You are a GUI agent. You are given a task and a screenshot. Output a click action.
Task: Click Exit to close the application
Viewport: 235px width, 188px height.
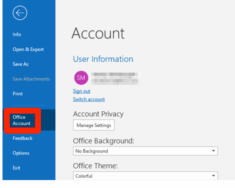(17, 168)
